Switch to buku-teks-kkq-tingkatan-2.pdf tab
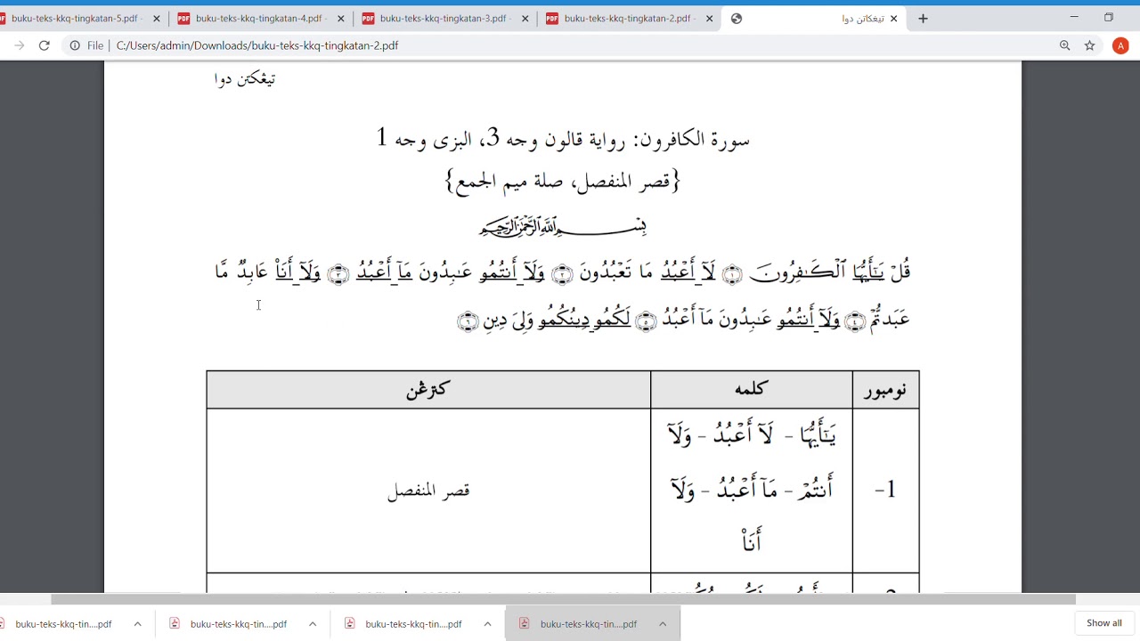The width and height of the screenshot is (1140, 641). pos(630,18)
